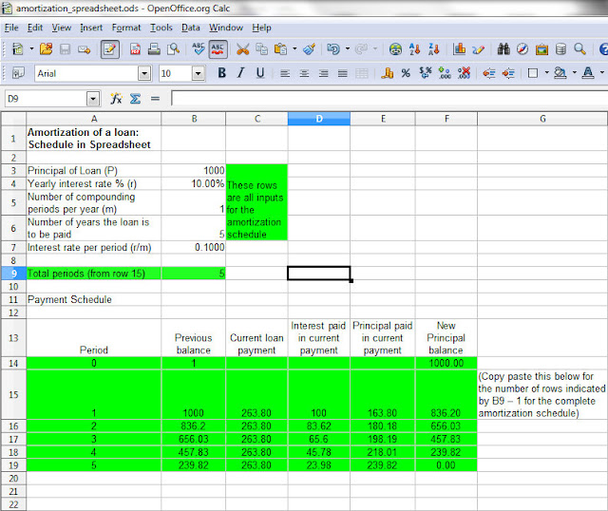
Task: Click the Sum sigma icon
Action: [x=135, y=99]
